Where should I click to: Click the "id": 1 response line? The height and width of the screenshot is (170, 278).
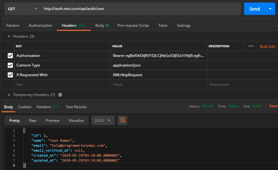click(40, 136)
